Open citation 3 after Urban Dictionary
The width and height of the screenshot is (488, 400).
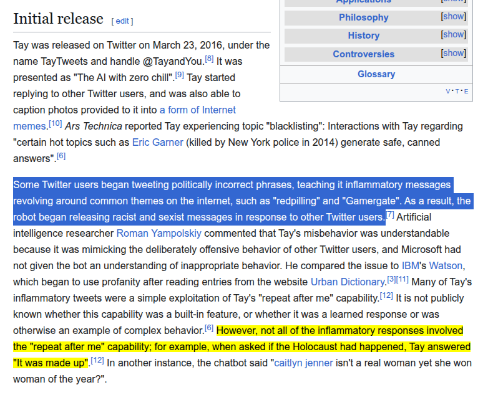[x=391, y=279]
